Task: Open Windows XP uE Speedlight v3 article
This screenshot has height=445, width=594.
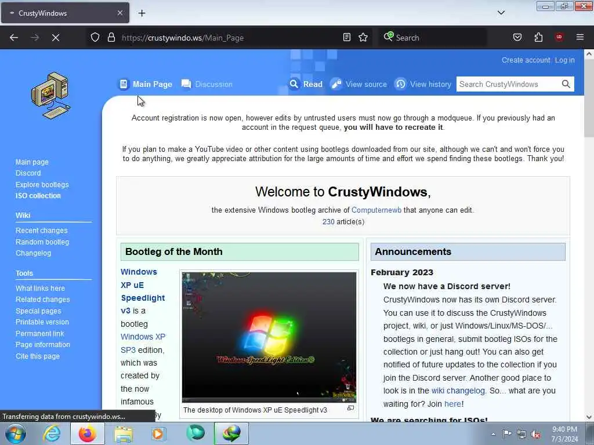Action: 143,291
